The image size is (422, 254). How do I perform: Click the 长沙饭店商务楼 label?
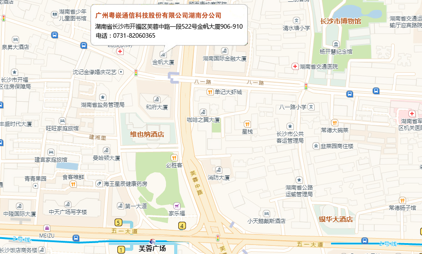[x=19, y=250]
